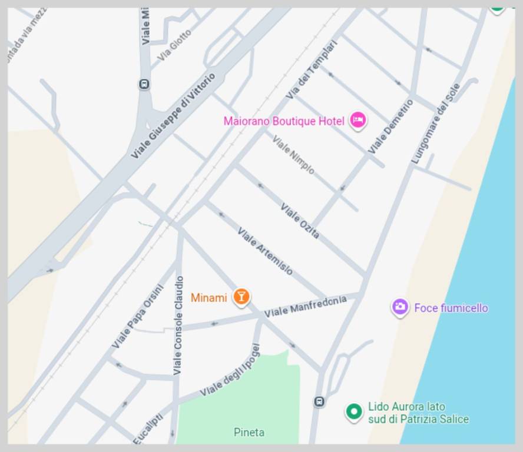The height and width of the screenshot is (452, 523).
Task: Select the transit stop icon on Viale Mi
Action: pyautogui.click(x=144, y=84)
